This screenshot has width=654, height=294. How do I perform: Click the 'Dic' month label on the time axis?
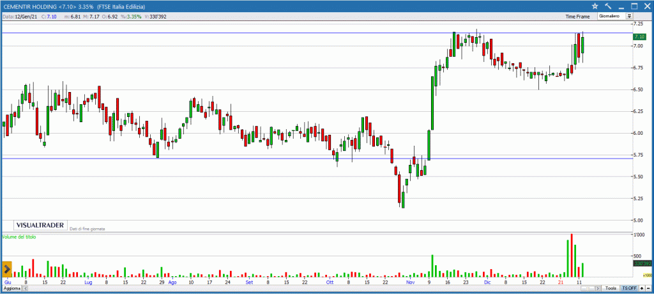(x=487, y=282)
